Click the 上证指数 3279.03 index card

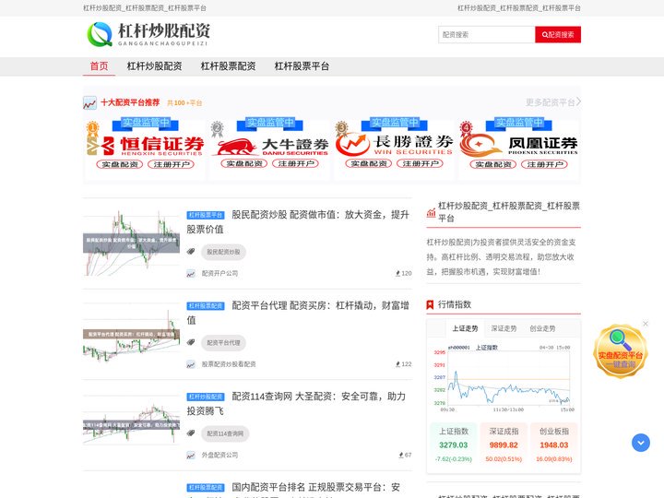453,445
